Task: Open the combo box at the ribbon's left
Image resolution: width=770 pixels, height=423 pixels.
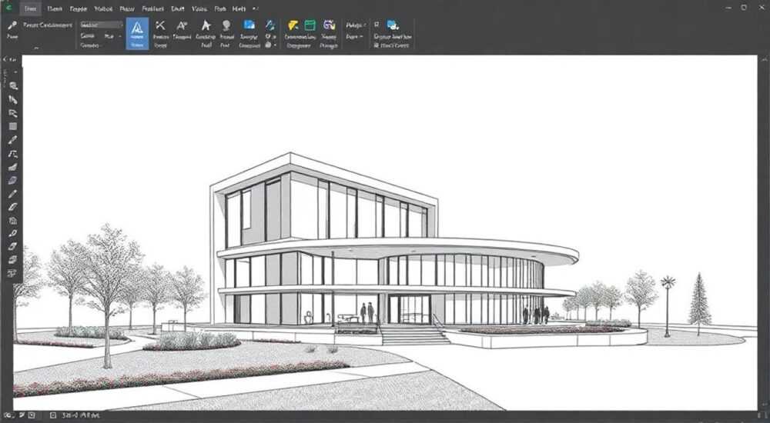Action: coord(101,25)
